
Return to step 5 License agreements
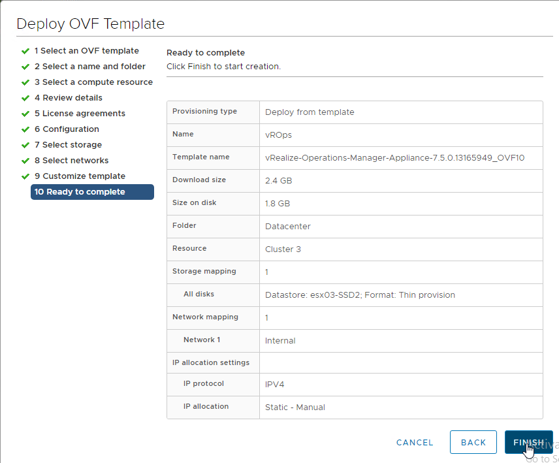[x=80, y=114]
